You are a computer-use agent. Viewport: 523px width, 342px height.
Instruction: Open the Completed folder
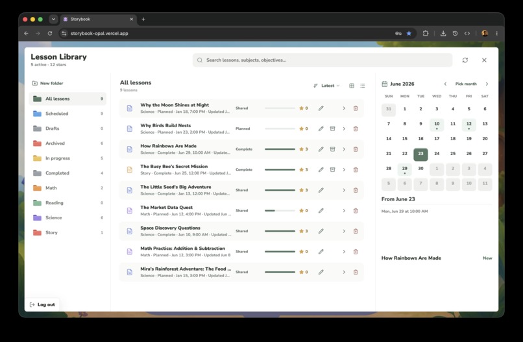point(67,173)
